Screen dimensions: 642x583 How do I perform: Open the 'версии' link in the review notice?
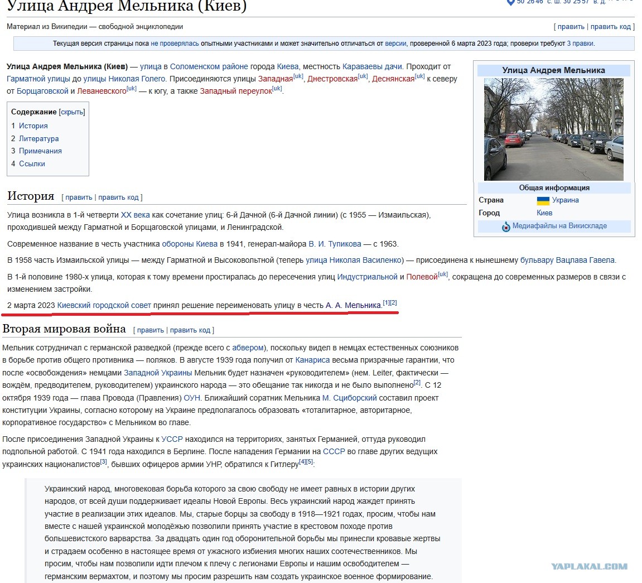coord(395,44)
